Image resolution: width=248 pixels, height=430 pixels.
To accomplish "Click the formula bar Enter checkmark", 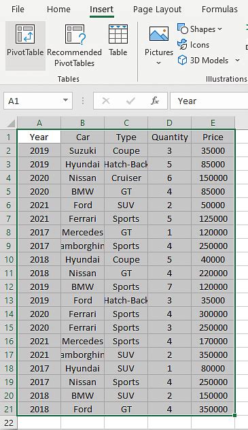I will 130,101.
